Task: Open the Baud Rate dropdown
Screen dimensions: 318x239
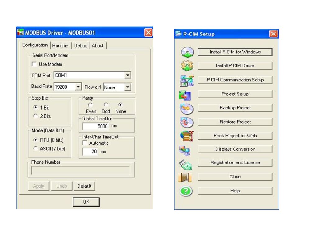Action: pos(78,87)
